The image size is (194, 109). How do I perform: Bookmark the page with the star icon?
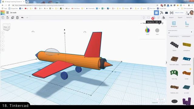click(x=157, y=5)
